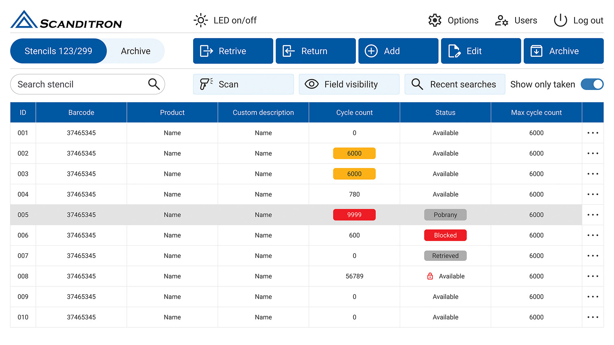Open the Users management icon
614x345 pixels.
tap(501, 20)
